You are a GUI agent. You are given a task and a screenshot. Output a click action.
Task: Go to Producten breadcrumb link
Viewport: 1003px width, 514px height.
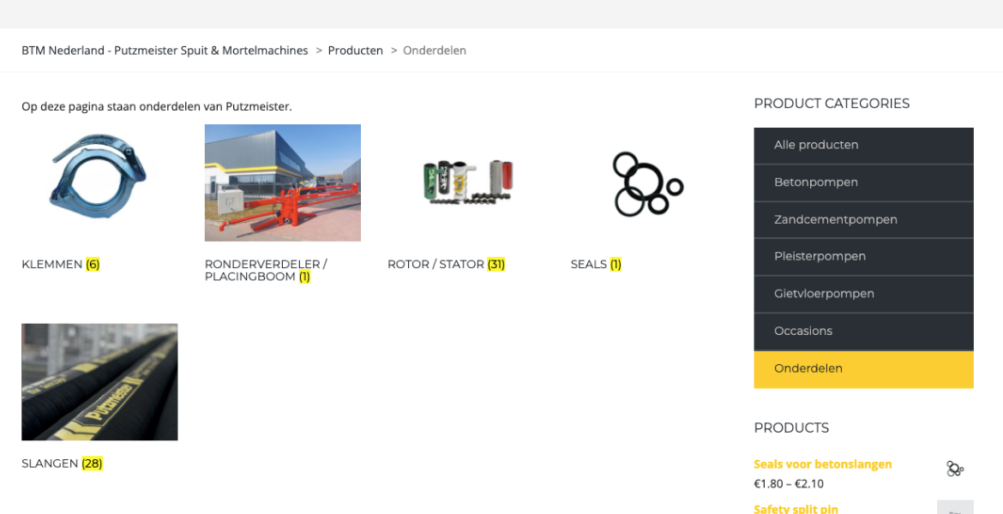356,51
